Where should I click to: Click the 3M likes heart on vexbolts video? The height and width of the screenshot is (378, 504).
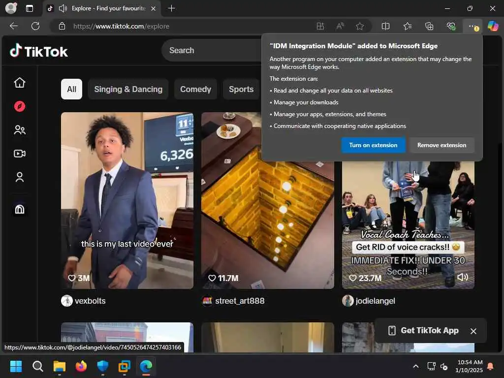71,278
